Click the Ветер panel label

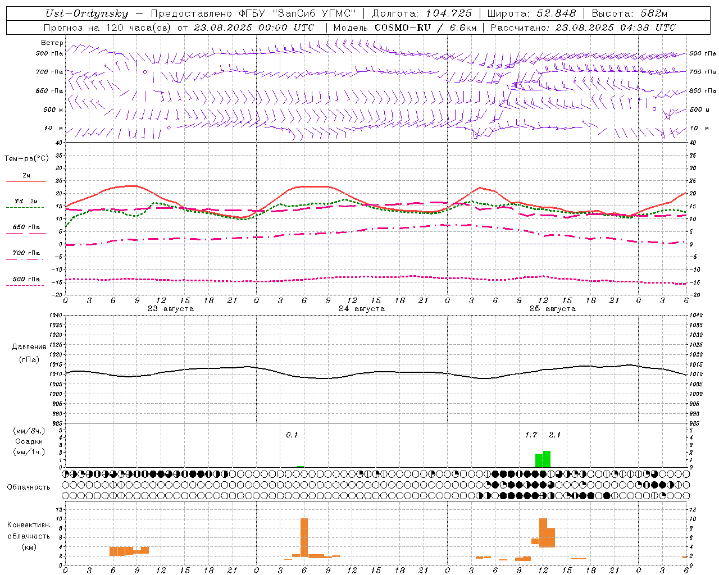coord(52,43)
